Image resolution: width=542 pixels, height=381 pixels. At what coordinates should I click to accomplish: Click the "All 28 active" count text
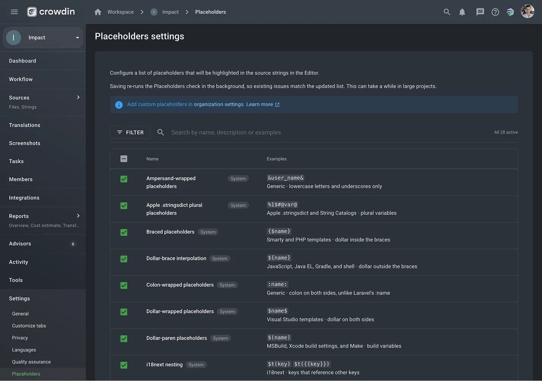click(506, 132)
